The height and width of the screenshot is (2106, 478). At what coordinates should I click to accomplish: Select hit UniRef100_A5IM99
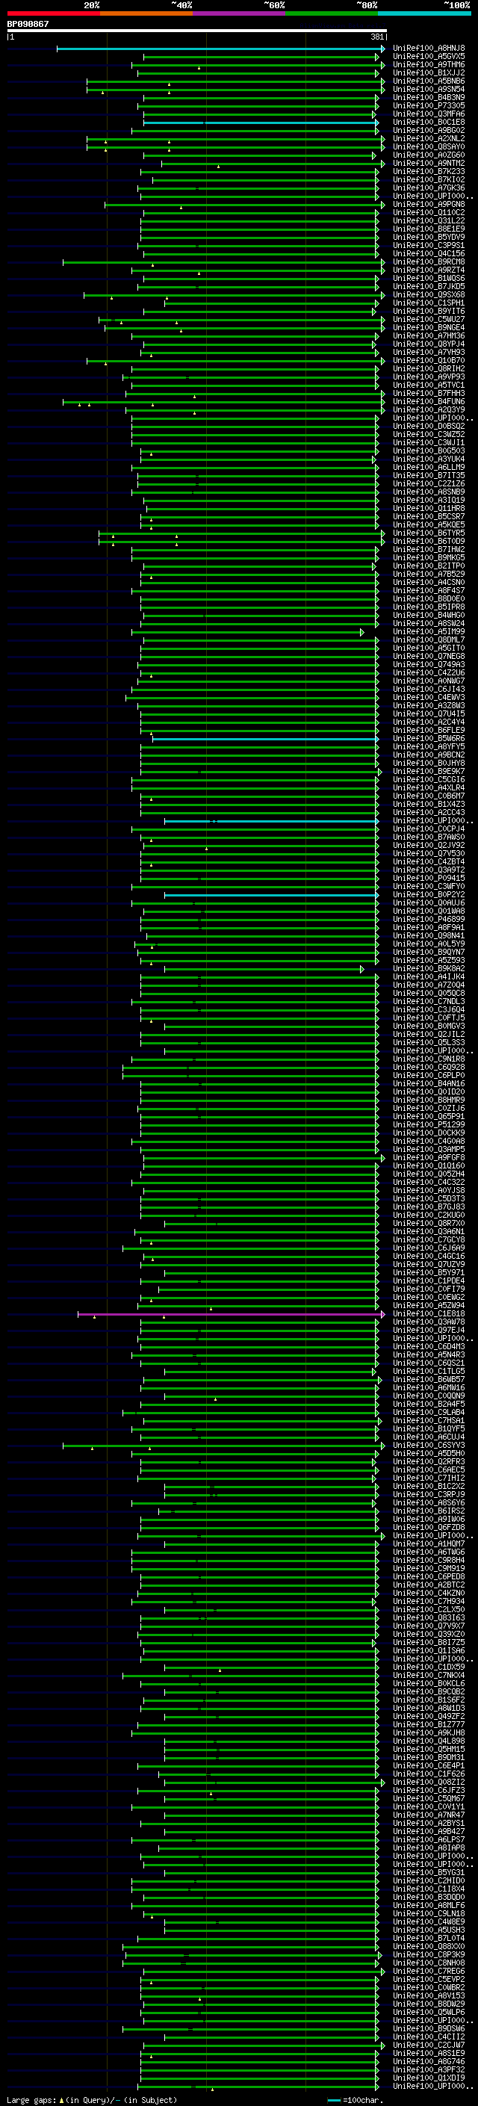429,632
